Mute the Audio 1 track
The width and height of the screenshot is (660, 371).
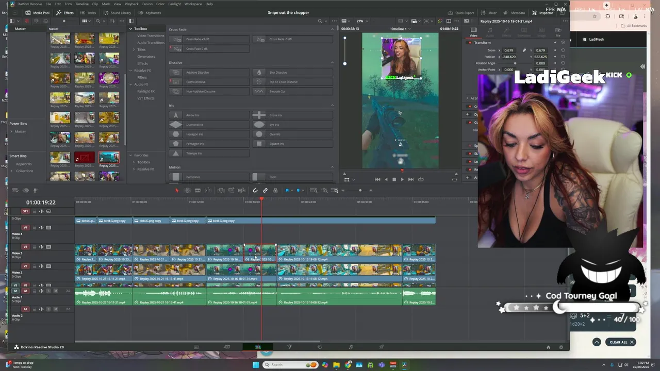coord(55,291)
